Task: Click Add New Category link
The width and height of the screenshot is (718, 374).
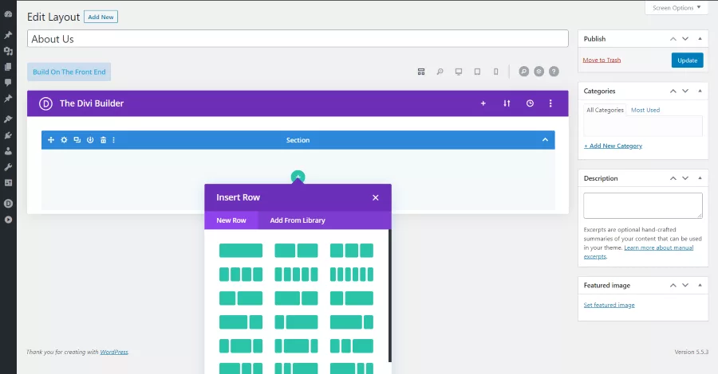Action: 613,146
